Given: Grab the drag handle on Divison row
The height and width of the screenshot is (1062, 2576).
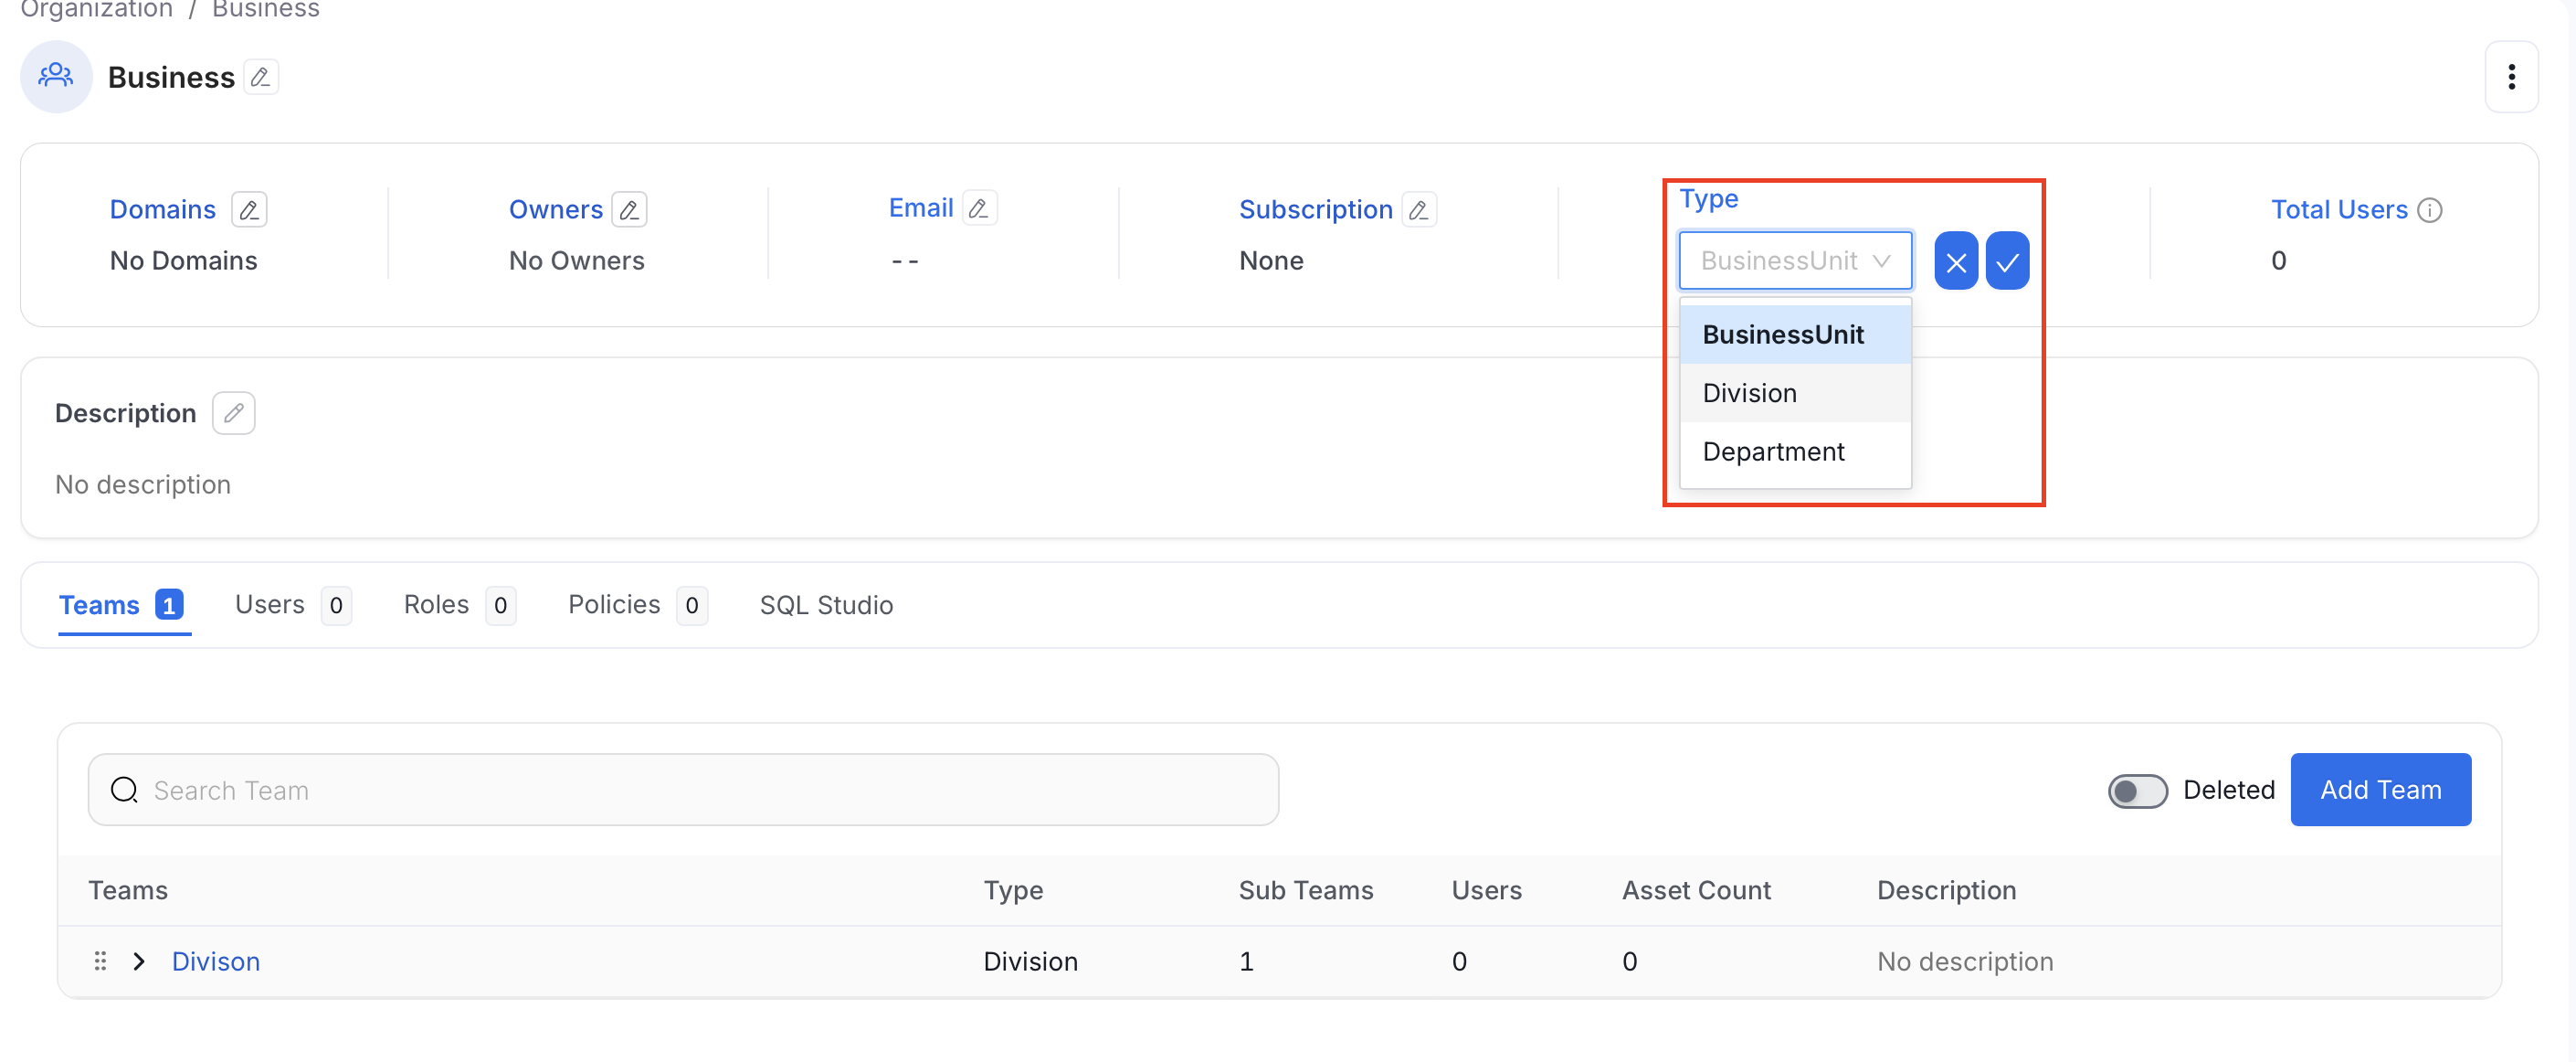Looking at the screenshot, I should click(100, 961).
